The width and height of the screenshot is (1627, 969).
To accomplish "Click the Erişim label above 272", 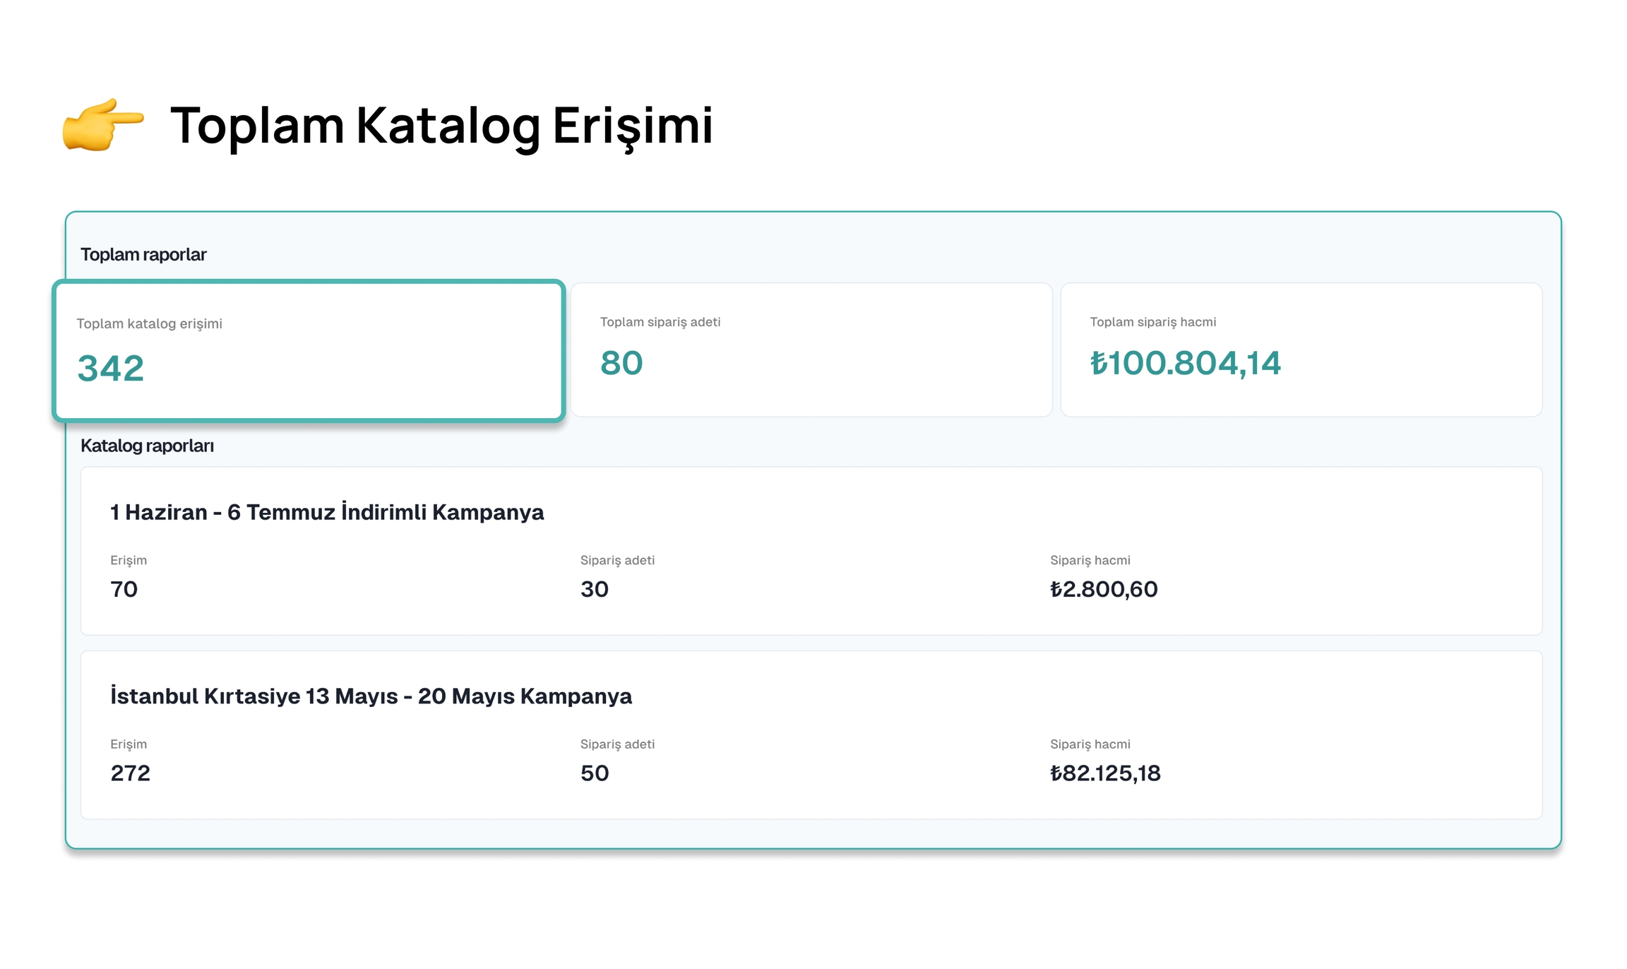I will [x=129, y=744].
